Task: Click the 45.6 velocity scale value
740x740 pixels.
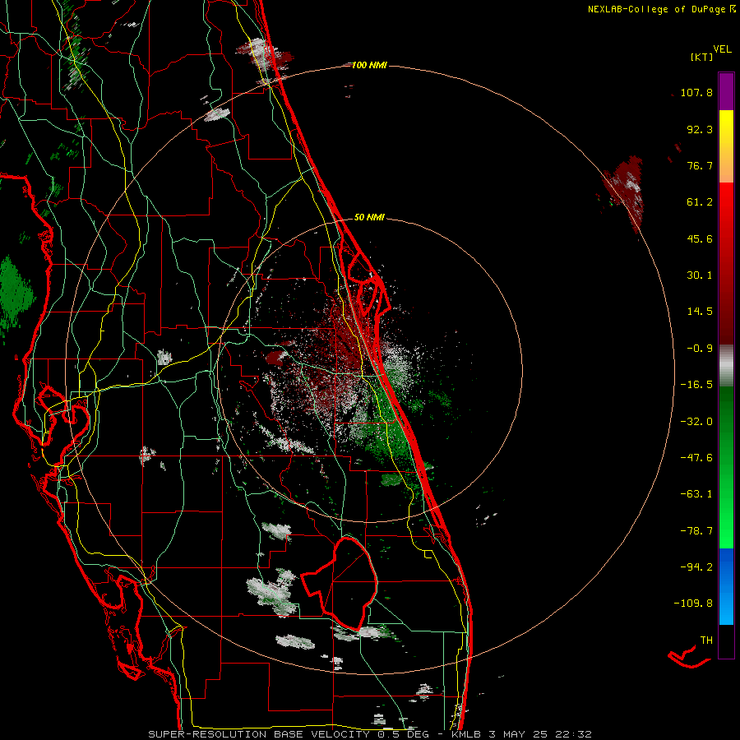Action: click(700, 238)
